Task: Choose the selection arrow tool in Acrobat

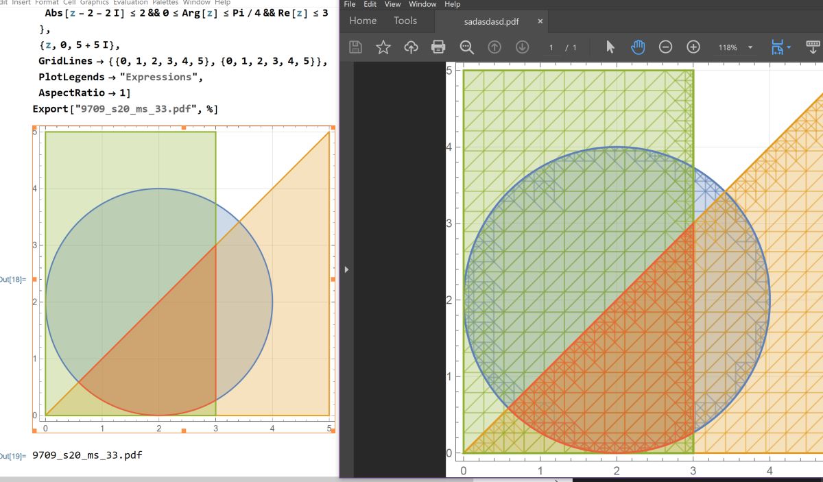Action: coord(610,47)
